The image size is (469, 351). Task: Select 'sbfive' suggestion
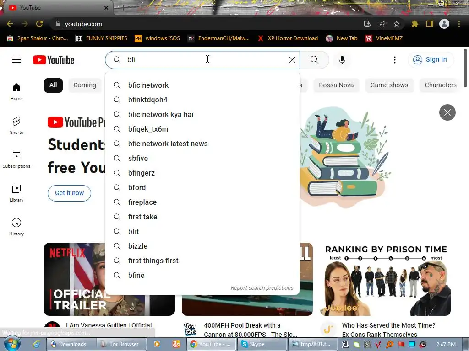click(x=202, y=158)
